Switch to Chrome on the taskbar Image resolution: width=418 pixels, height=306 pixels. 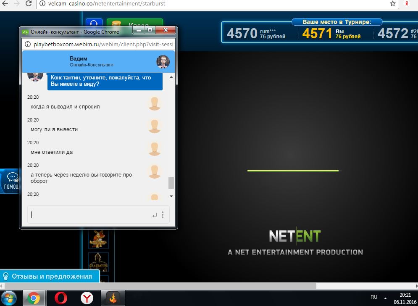pos(34,298)
